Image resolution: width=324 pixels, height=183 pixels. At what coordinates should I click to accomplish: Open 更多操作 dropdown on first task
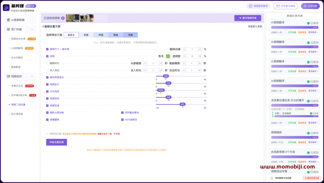pyautogui.click(x=313, y=32)
